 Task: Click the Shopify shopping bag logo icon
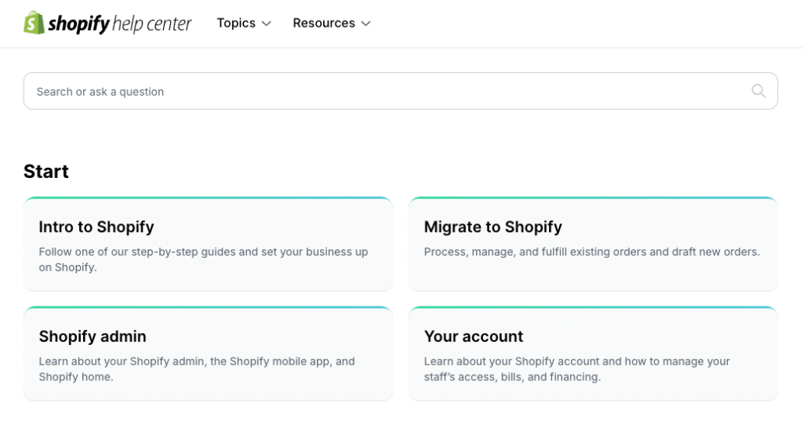point(35,23)
